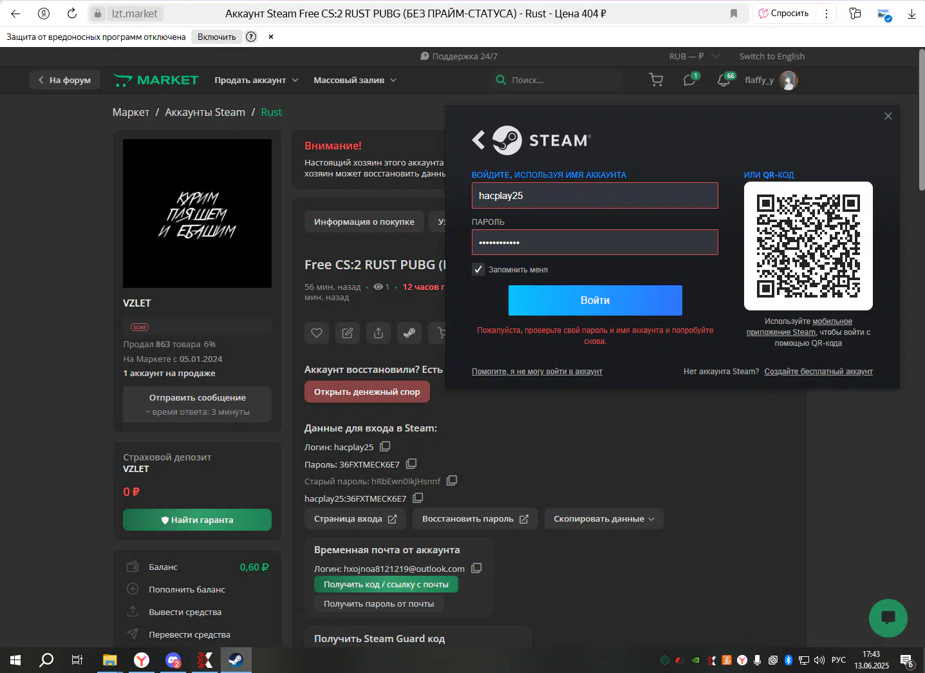The image size is (925, 673).
Task: Click Switch to English link
Action: point(772,56)
